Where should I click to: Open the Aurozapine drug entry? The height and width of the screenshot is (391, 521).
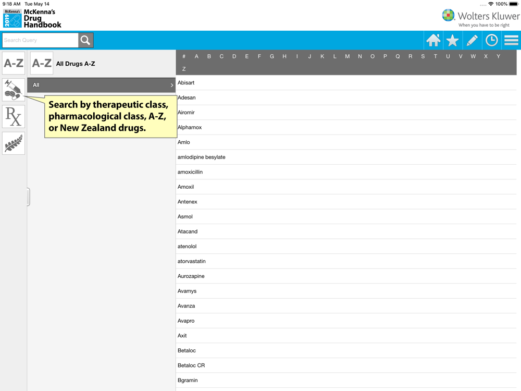pos(346,276)
